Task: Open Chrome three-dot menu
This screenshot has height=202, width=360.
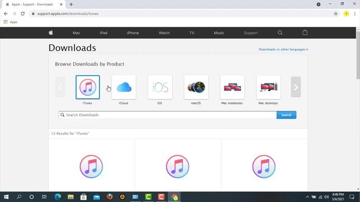Action: click(x=355, y=13)
